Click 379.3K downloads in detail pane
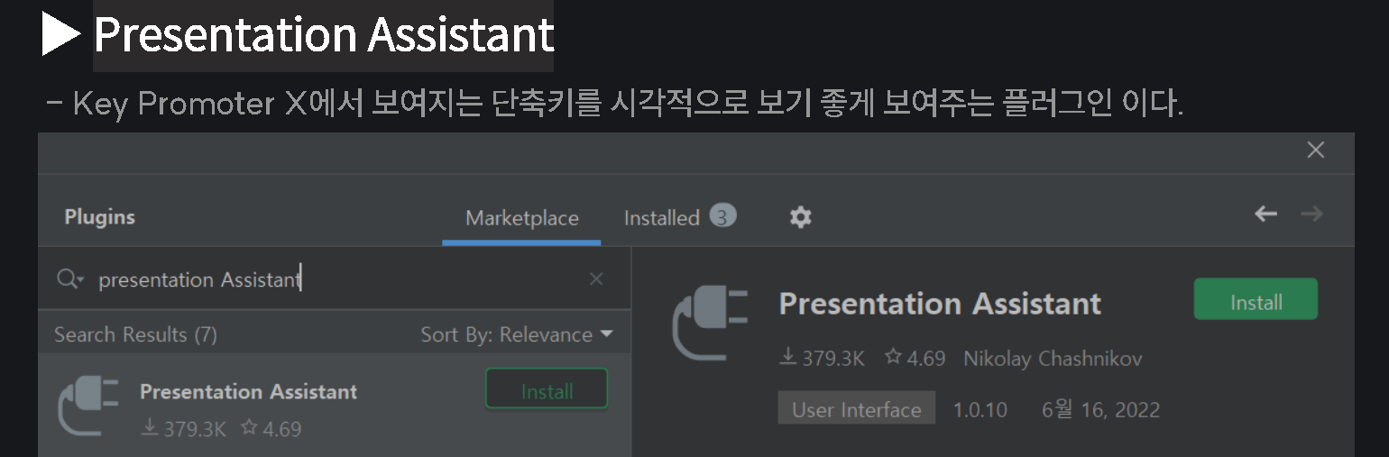The width and height of the screenshot is (1389, 457). click(x=821, y=359)
